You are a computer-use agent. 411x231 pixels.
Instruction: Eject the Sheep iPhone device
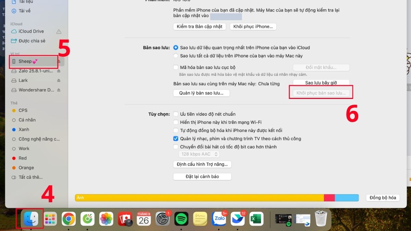59,61
